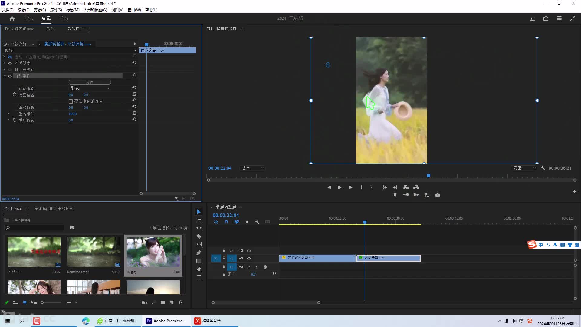The height and width of the screenshot is (327, 581).
Task: Open the 文件 menu
Action: pos(8,10)
